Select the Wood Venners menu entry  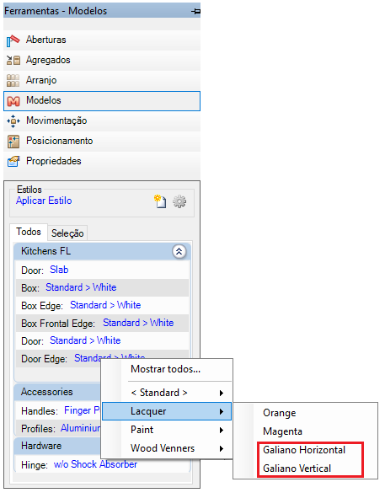167,448
